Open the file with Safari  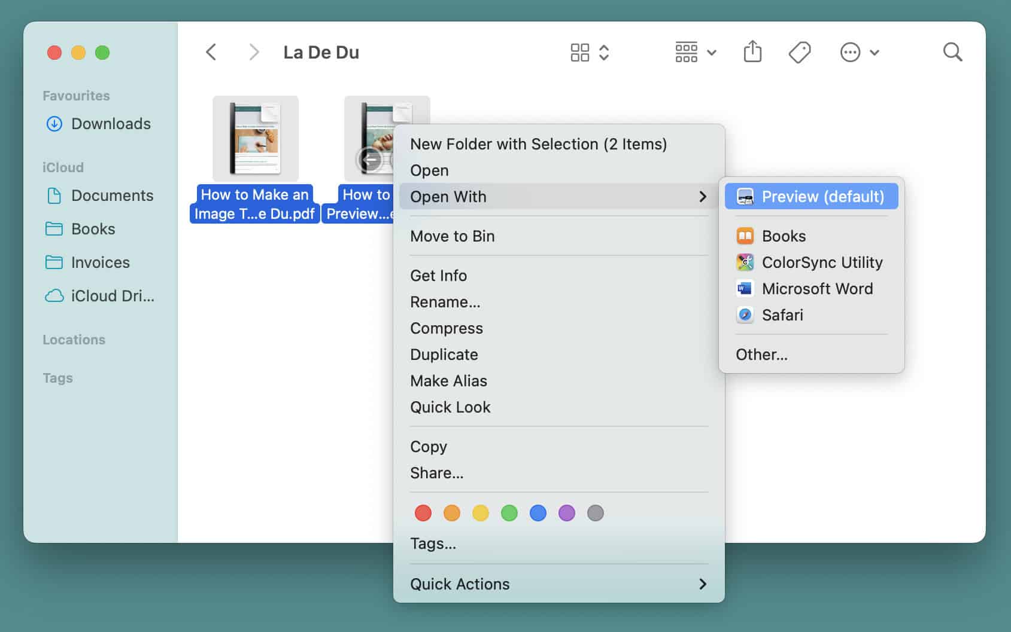(782, 315)
